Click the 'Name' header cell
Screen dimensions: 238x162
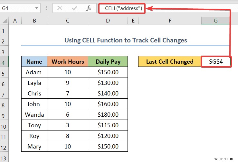[34, 61]
